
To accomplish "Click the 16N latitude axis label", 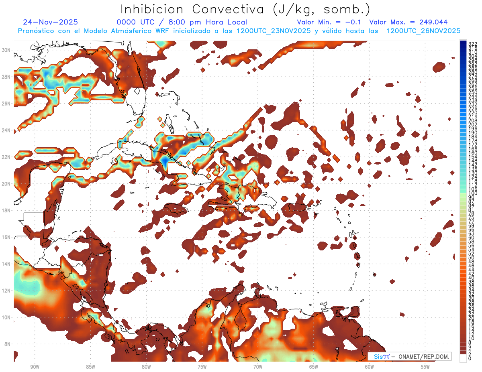I will 6,237.
